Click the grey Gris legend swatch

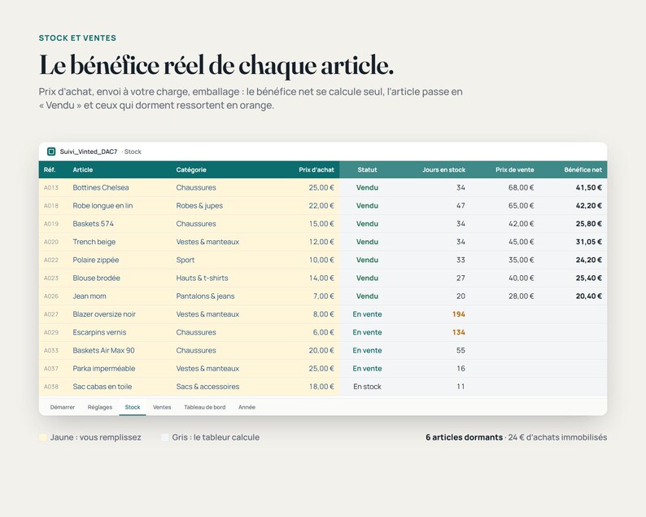pos(165,437)
